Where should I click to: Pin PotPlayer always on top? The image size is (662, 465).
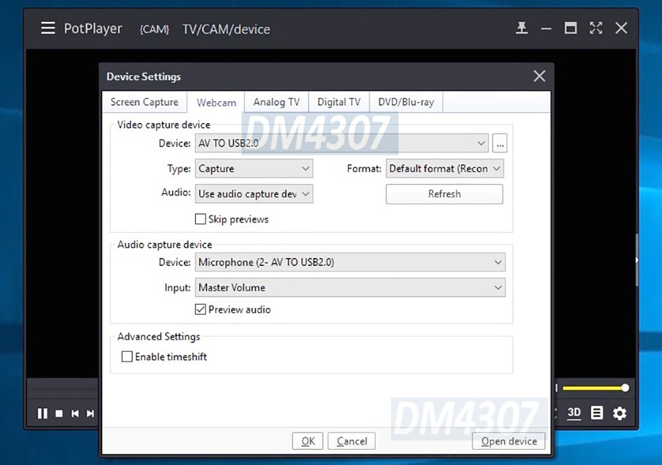(x=522, y=28)
